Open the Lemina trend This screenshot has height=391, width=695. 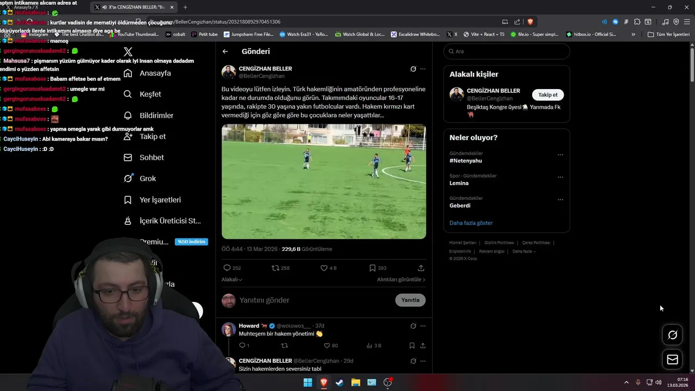[459, 183]
